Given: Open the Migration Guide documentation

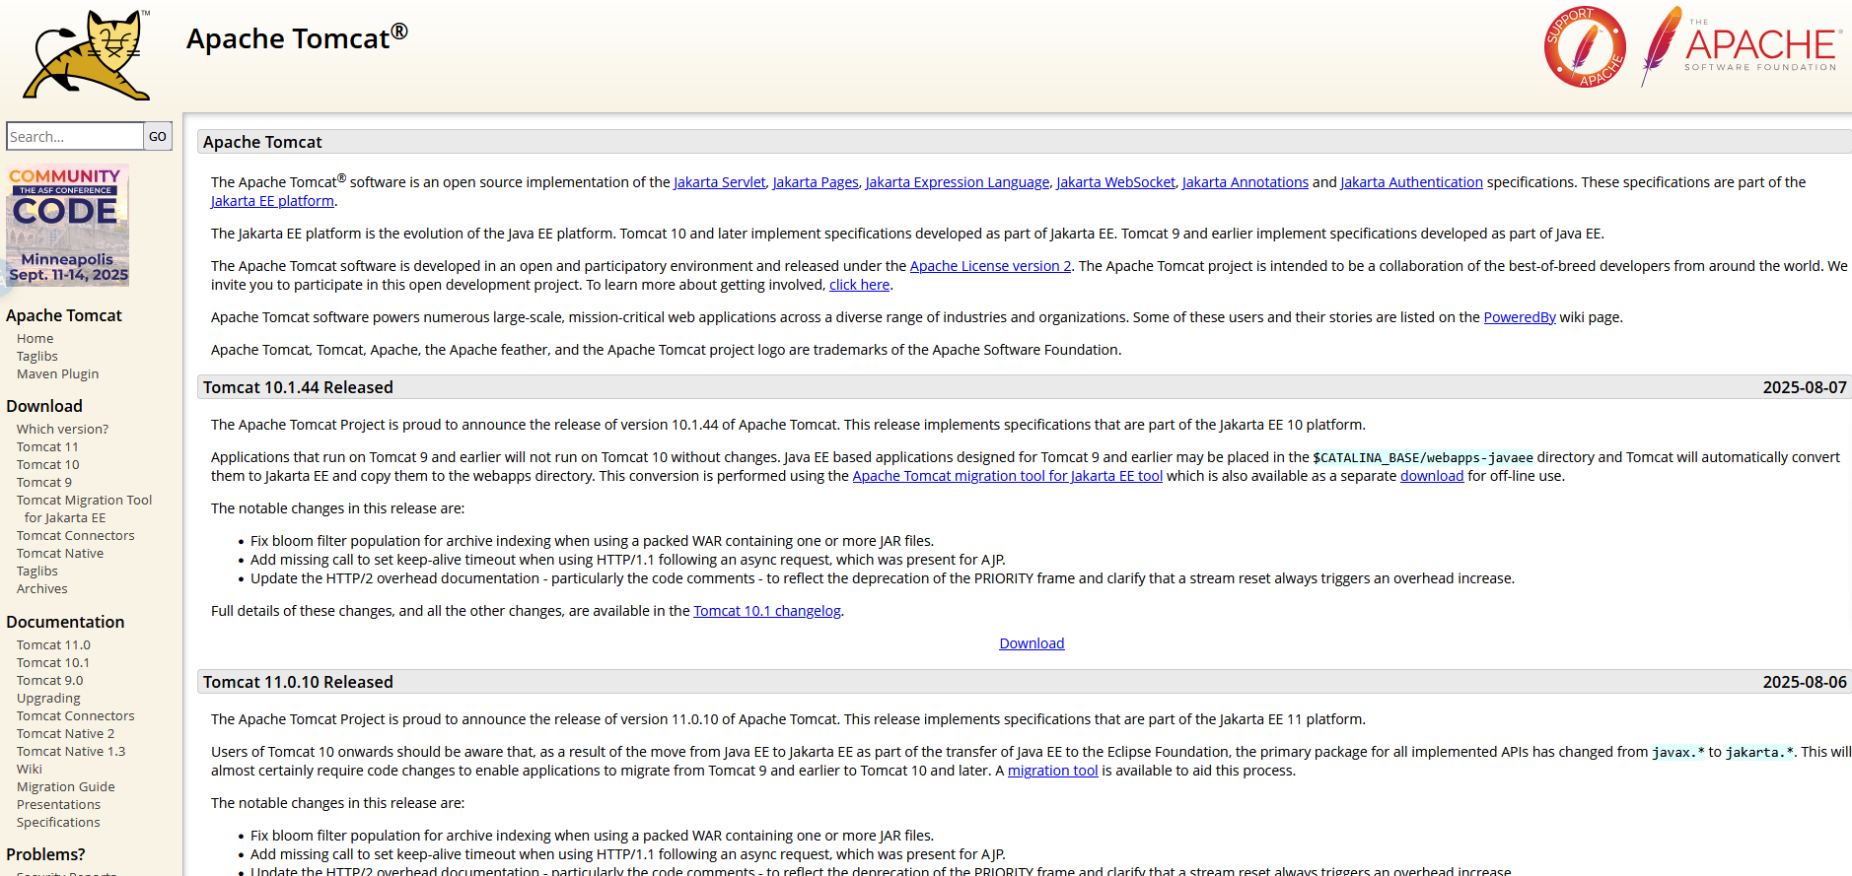Looking at the screenshot, I should [x=66, y=786].
